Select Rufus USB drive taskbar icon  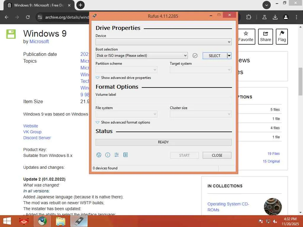tap(79, 221)
